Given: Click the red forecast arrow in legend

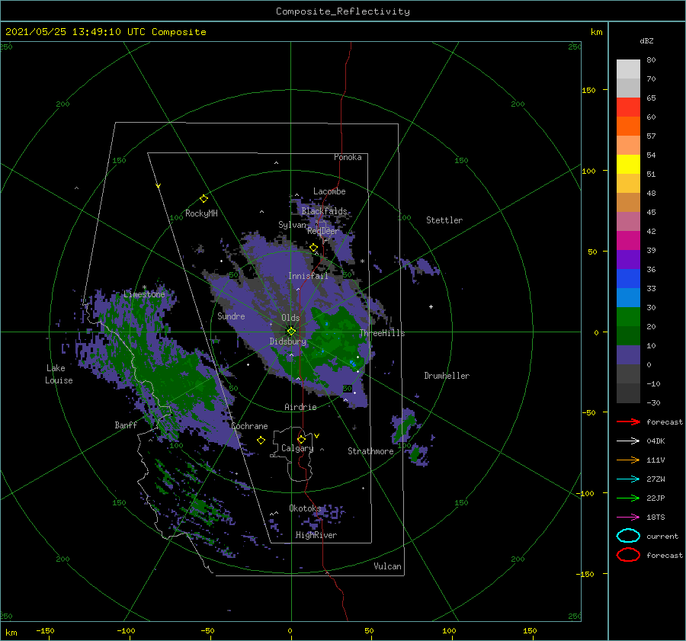Looking at the screenshot, I should tap(628, 421).
